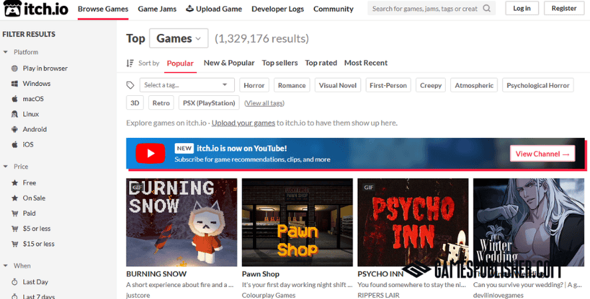Open the View all tags link

coord(264,103)
